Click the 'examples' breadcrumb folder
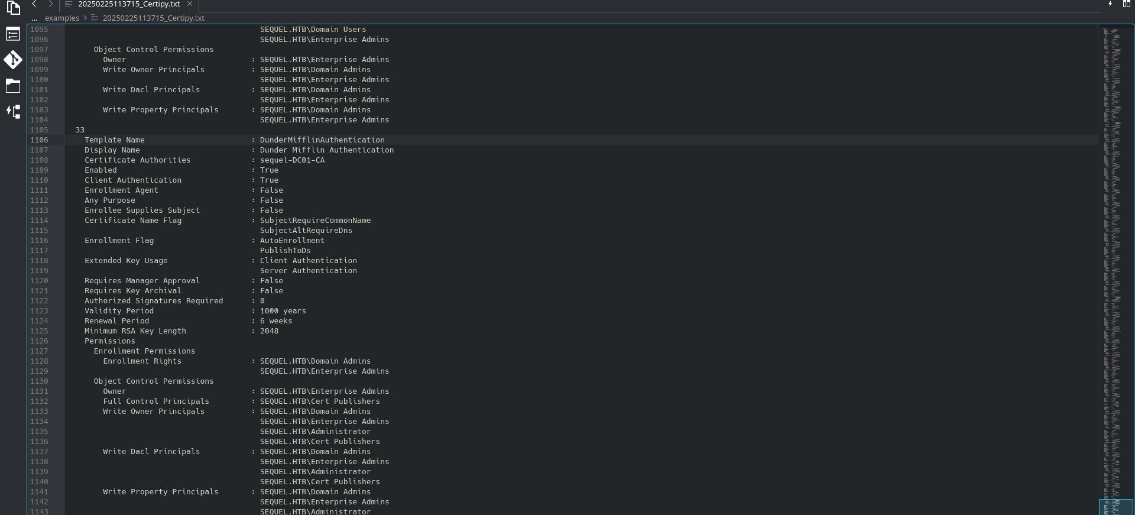This screenshot has height=515, width=1135. pos(62,18)
